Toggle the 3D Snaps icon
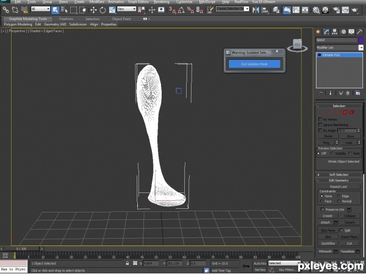The width and height of the screenshot is (366, 274). click(172, 10)
